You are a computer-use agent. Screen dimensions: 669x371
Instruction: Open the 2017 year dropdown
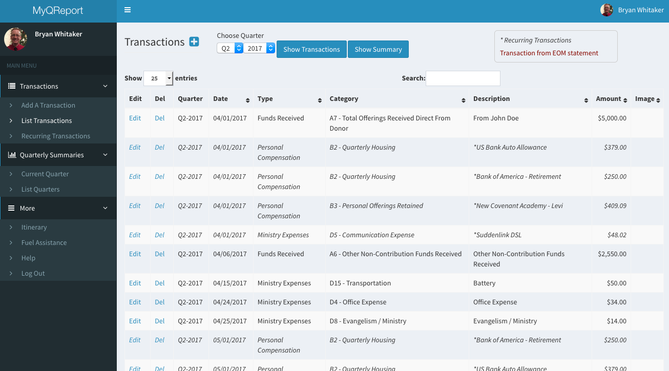point(259,48)
